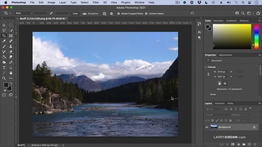Select the Elliptical Marquee tool
The height and width of the screenshot is (147, 262).
point(11,25)
